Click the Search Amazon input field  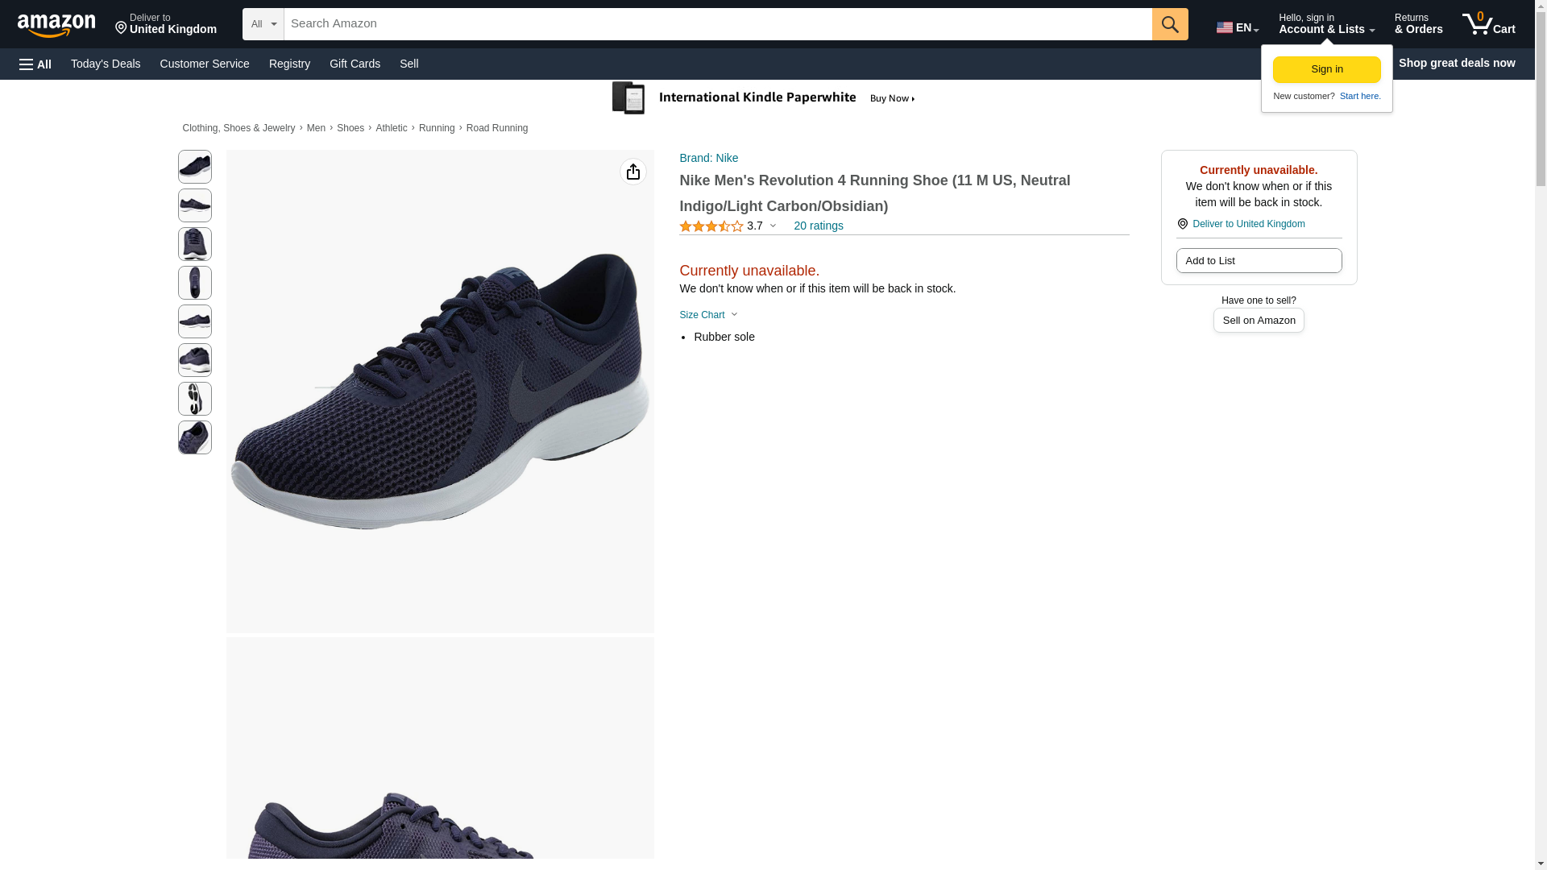717,24
